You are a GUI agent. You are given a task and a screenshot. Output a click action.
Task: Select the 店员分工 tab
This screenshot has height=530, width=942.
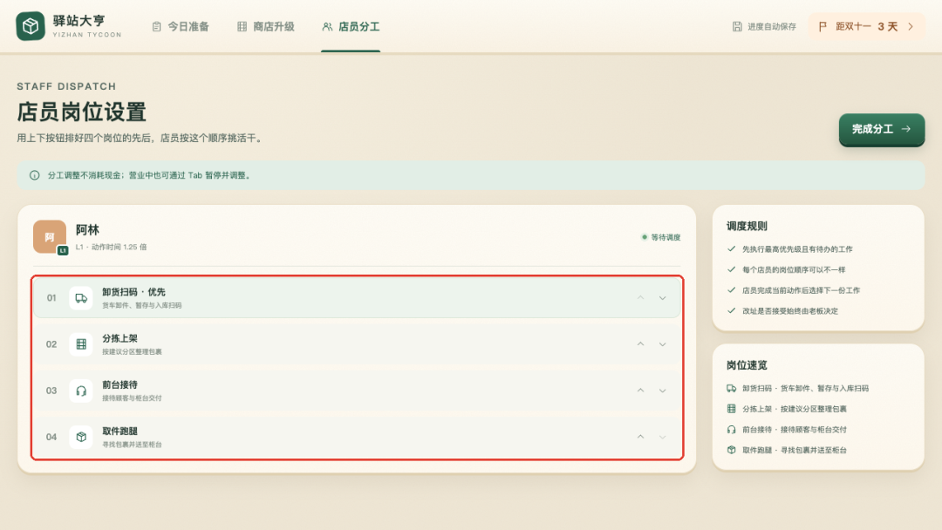351,26
